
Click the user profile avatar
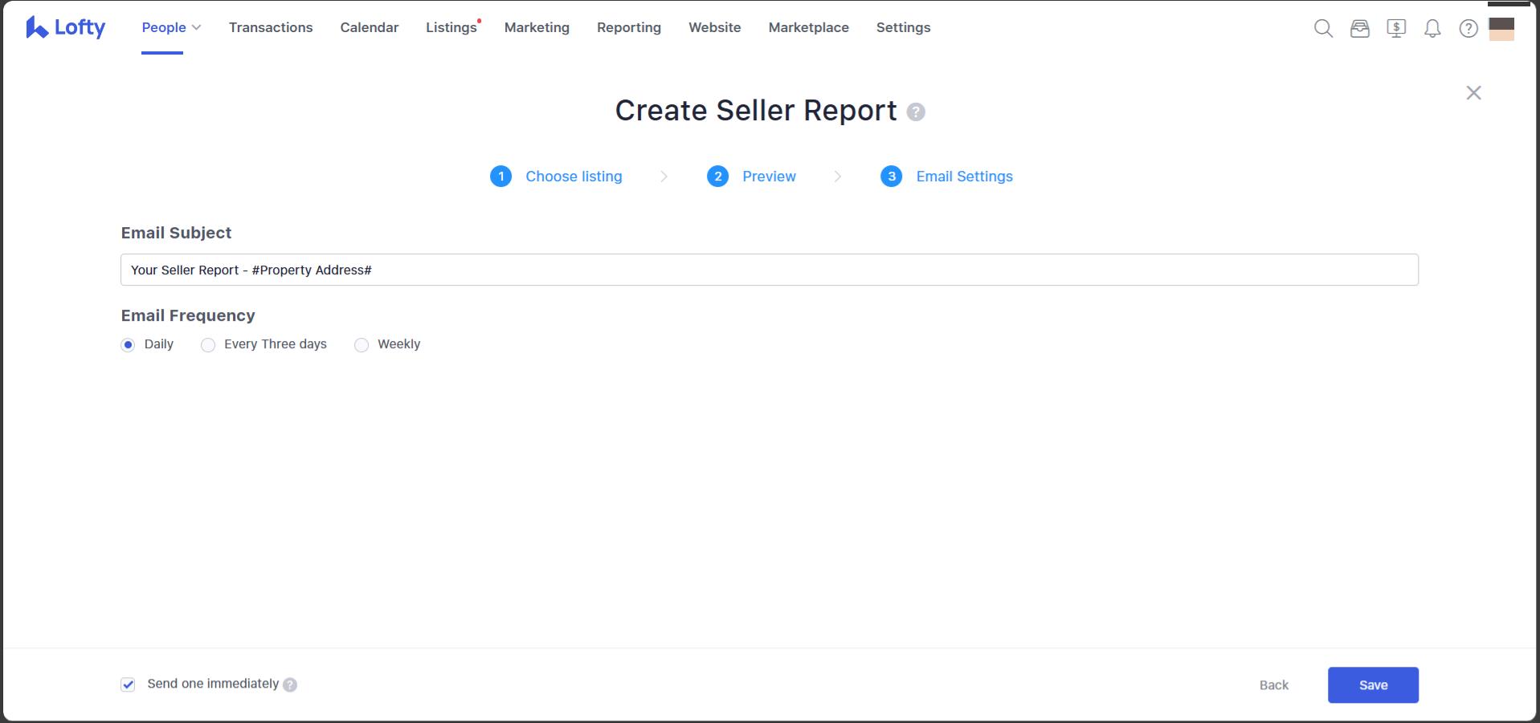pyautogui.click(x=1501, y=29)
